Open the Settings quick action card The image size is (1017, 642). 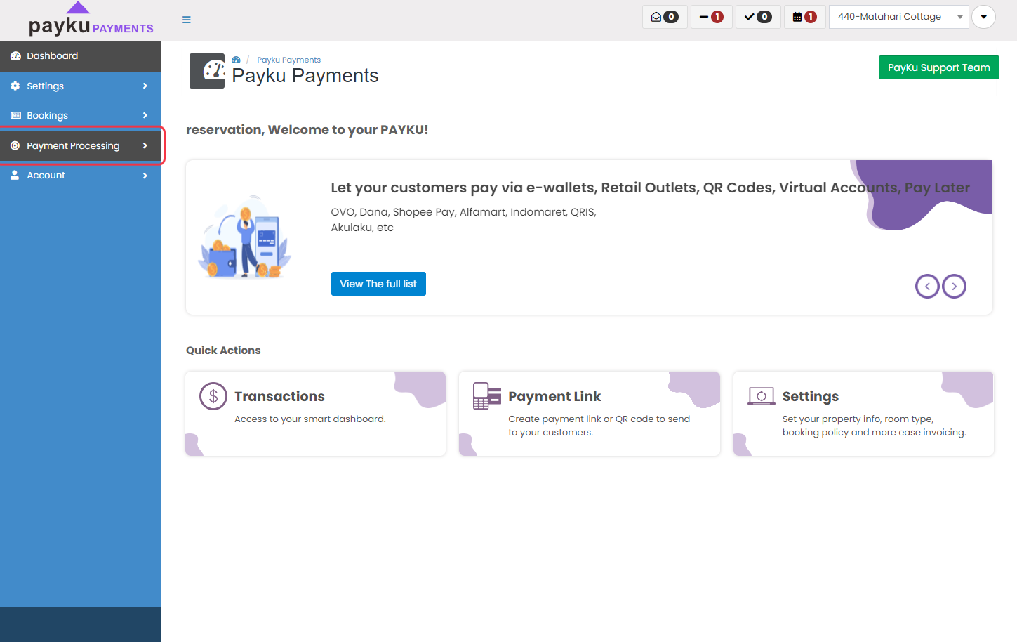[x=863, y=414]
